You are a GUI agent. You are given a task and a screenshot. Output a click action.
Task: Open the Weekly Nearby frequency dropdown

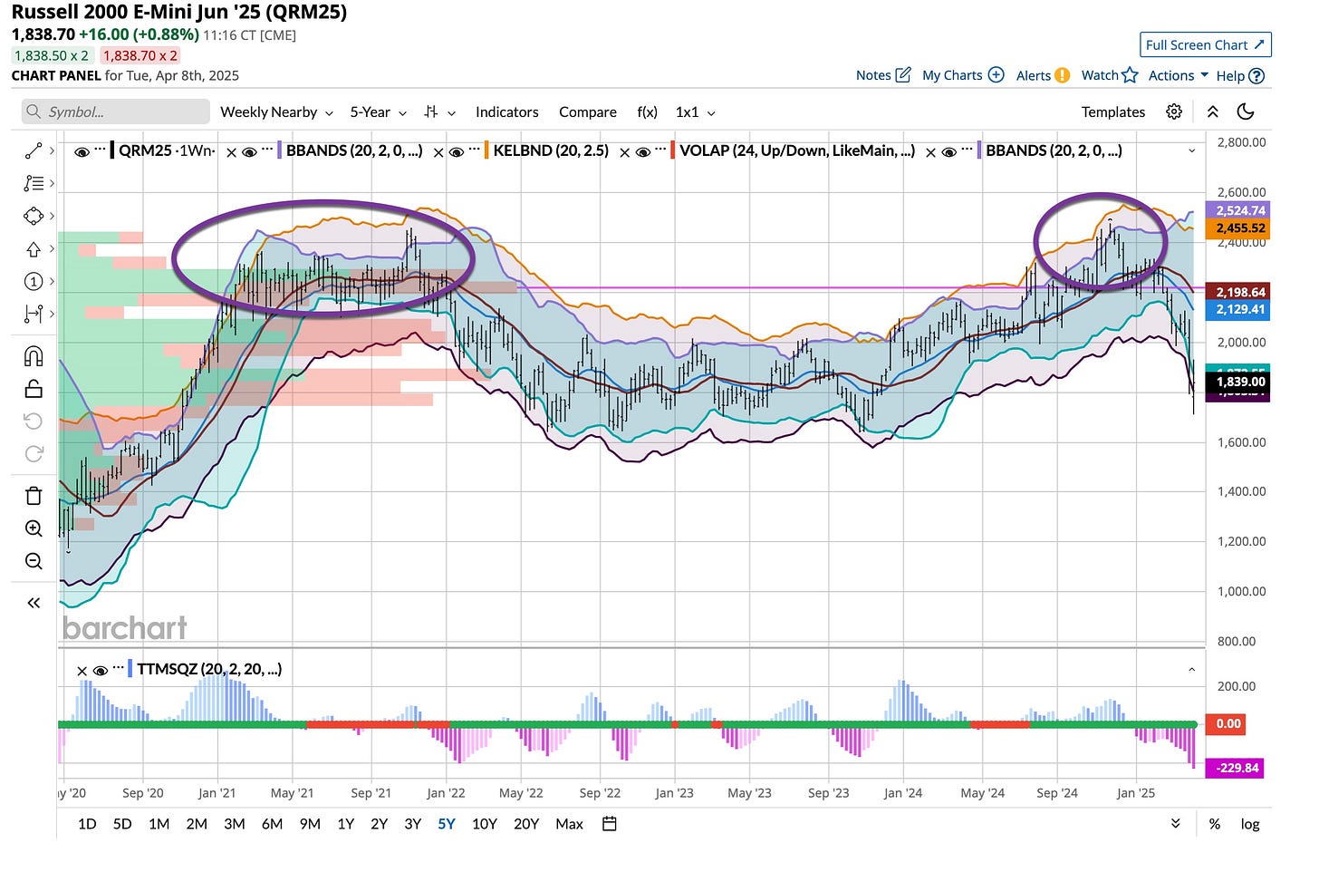(276, 111)
